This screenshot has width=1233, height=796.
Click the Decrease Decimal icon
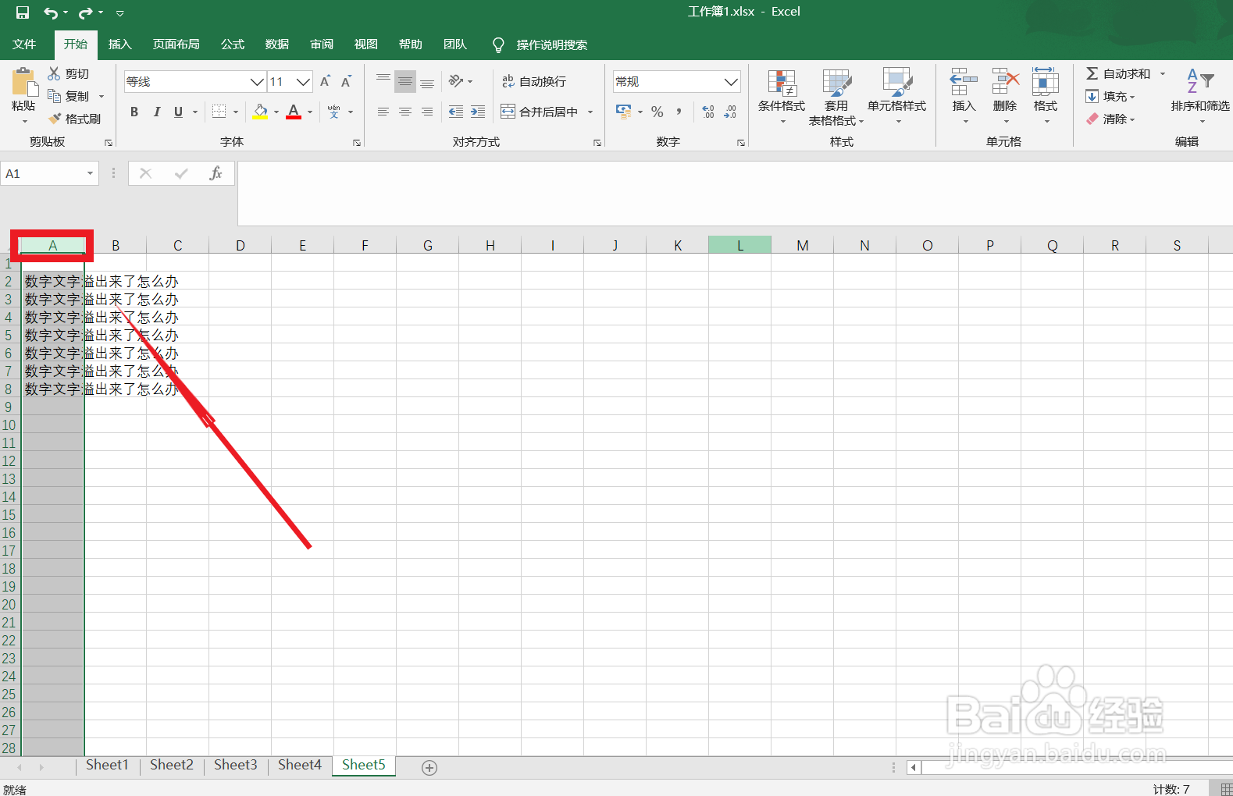click(730, 112)
